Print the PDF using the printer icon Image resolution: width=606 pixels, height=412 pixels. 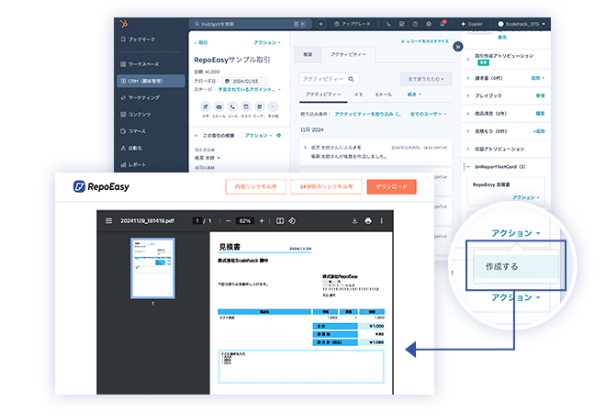coord(368,221)
